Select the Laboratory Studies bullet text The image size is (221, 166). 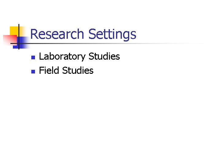(79, 57)
